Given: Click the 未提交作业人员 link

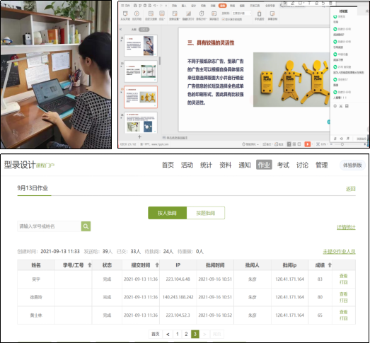Looking at the screenshot, I should 339,252.
